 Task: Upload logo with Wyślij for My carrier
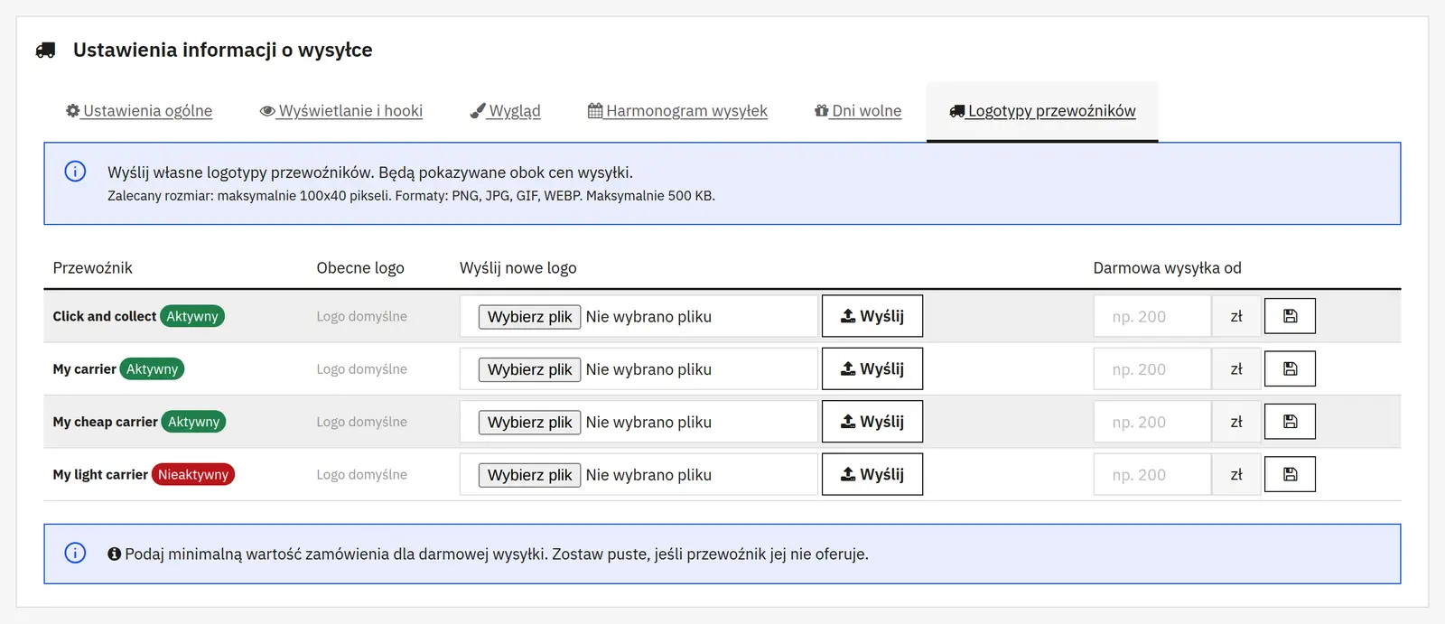(x=872, y=368)
